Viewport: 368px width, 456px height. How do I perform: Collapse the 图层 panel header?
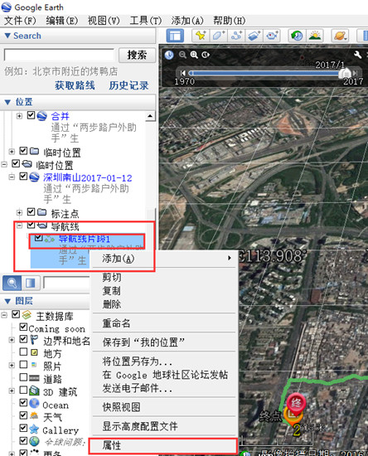(45, 301)
